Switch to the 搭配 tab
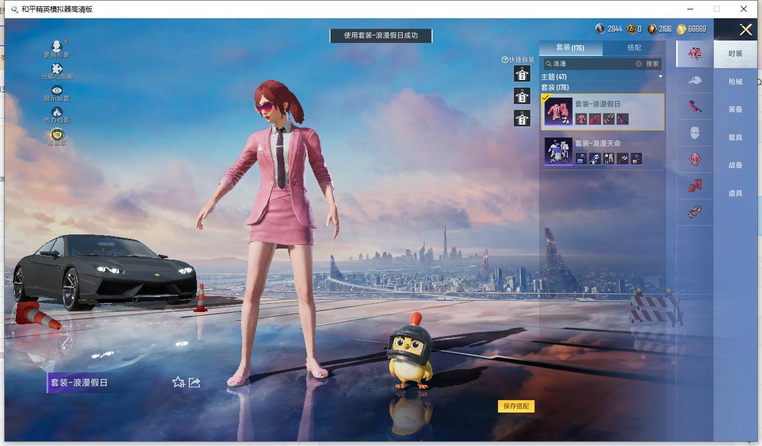 coord(634,48)
